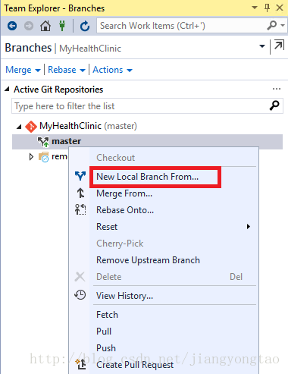Open the Rebase dropdown
Image resolution: width=288 pixels, height=374 pixels.
[67, 70]
